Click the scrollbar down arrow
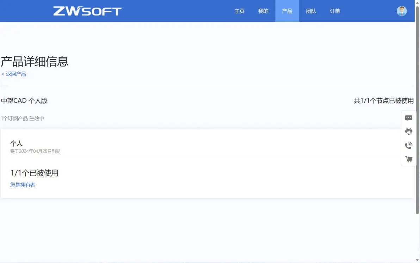 pos(417,260)
